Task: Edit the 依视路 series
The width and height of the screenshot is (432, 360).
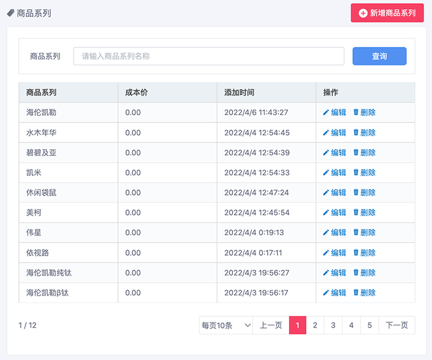Action: 335,253
